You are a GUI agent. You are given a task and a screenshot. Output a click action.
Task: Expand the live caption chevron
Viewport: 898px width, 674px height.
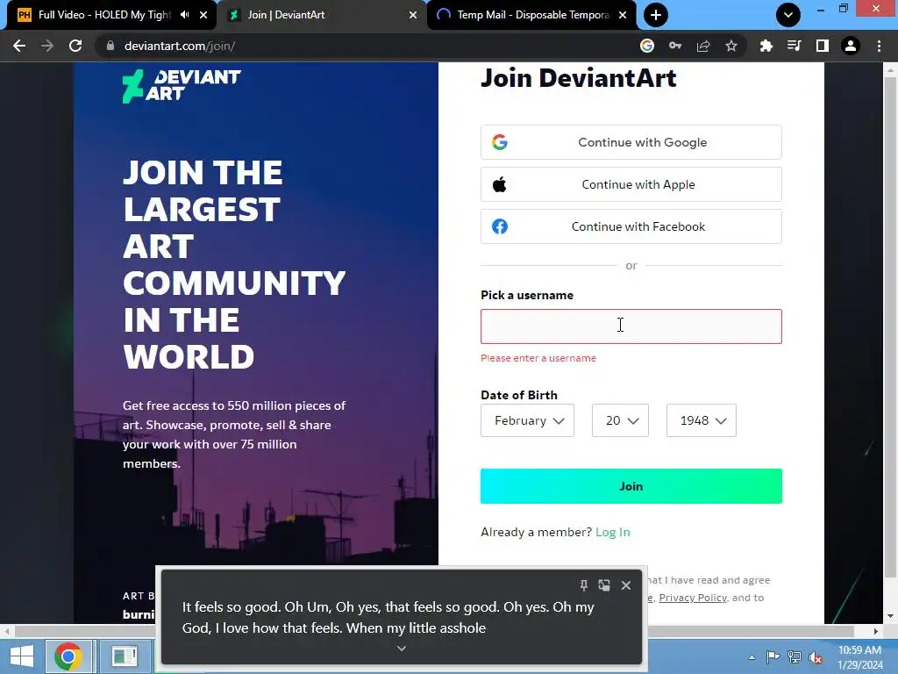(x=402, y=649)
